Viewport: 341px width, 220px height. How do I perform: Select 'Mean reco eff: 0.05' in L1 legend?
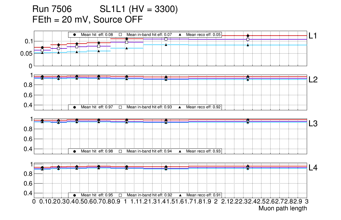pyautogui.click(x=203, y=34)
